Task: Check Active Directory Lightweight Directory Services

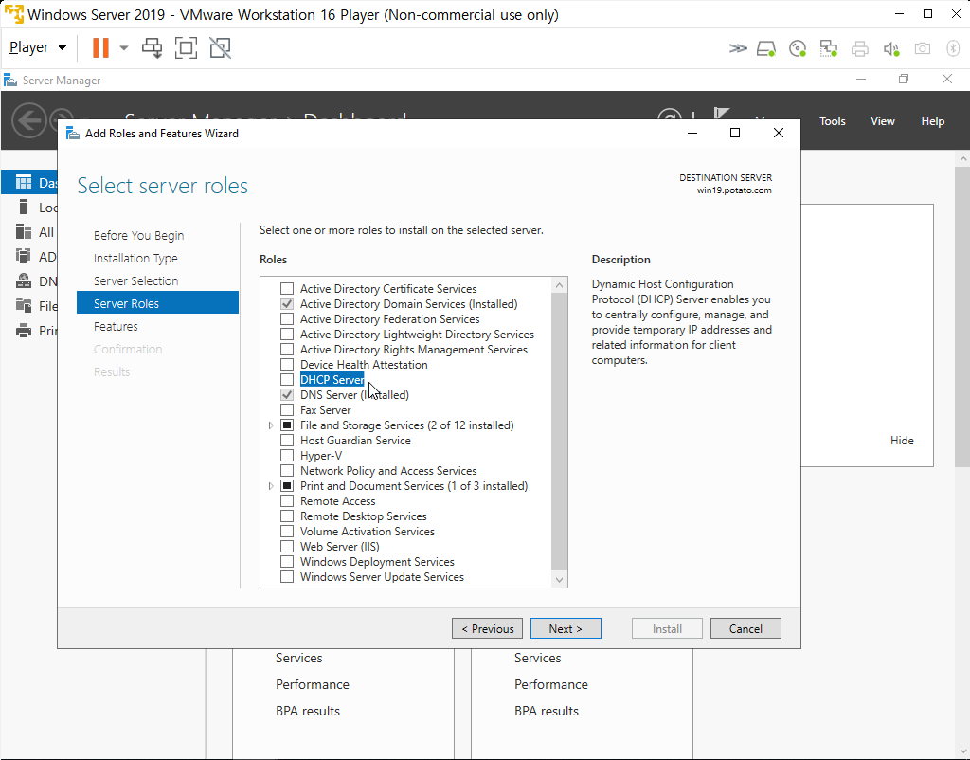Action: pos(287,335)
